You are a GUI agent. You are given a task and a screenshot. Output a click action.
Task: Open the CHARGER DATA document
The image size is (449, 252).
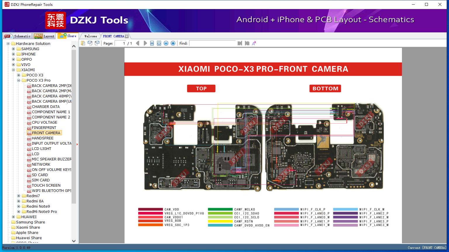click(x=46, y=107)
